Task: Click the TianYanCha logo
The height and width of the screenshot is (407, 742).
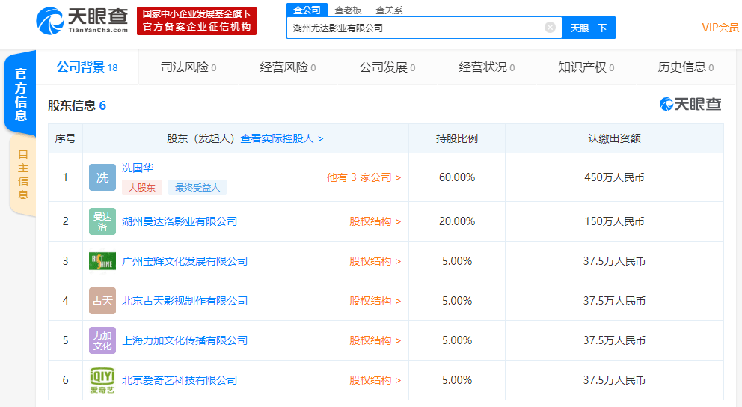Action: (83, 20)
